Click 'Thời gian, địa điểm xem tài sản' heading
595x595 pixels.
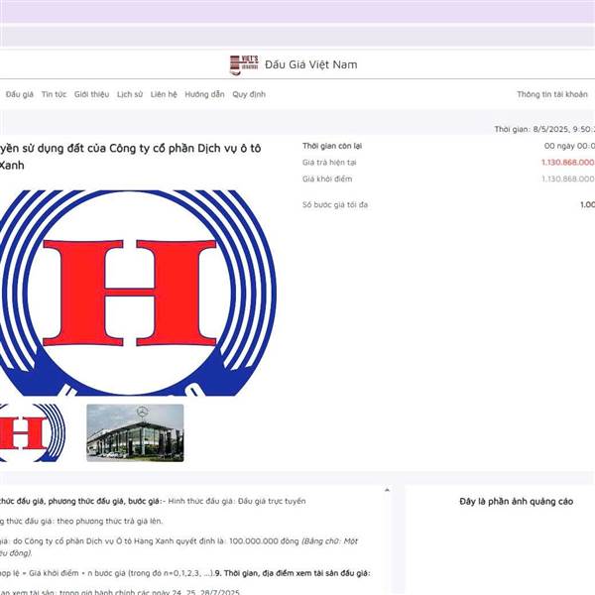[x=293, y=573]
